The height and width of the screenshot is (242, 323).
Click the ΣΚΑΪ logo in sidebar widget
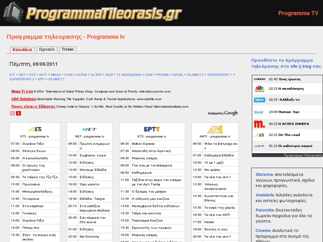[x=259, y=112]
